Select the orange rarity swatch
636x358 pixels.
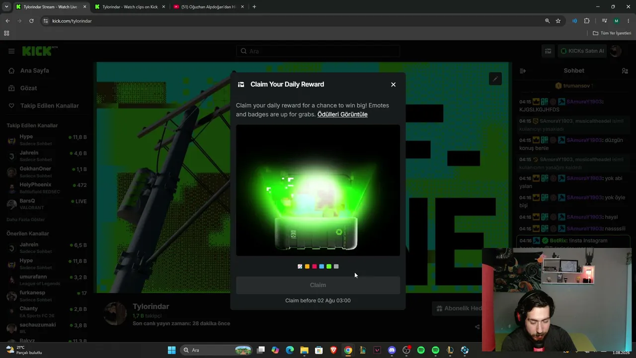click(307, 267)
